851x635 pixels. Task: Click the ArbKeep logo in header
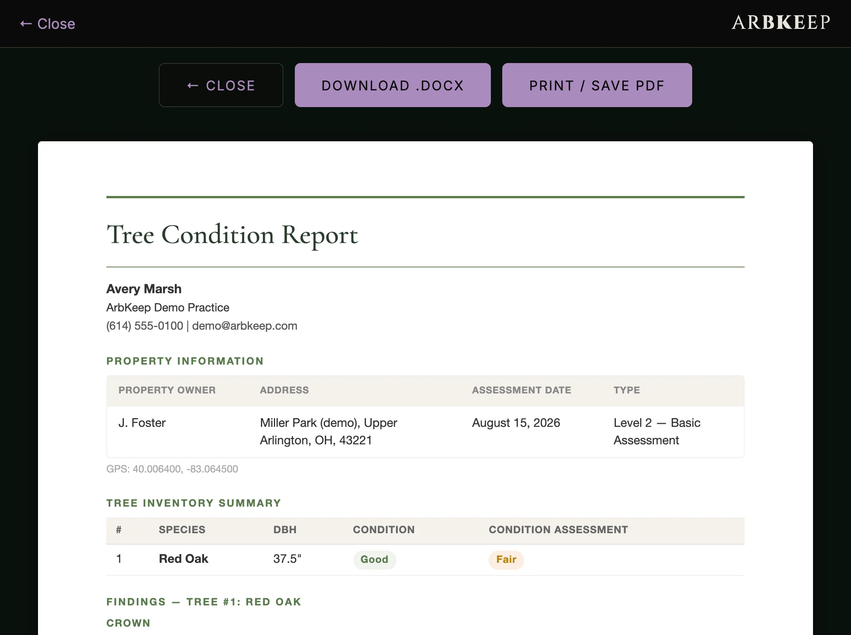(781, 22)
